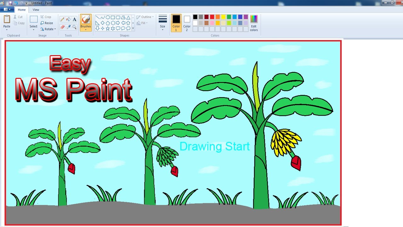Switch to the View ribbon tab
The width and height of the screenshot is (403, 227).
[x=36, y=10]
